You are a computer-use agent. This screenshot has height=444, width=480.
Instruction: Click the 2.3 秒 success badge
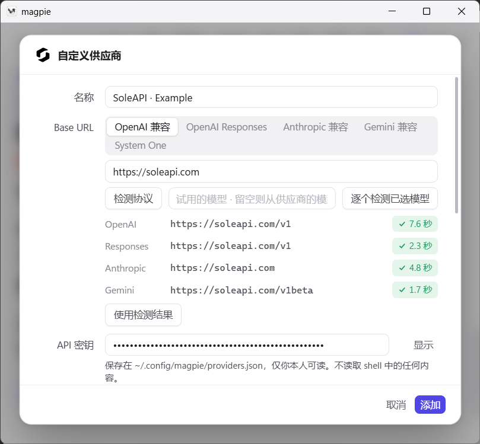(415, 246)
